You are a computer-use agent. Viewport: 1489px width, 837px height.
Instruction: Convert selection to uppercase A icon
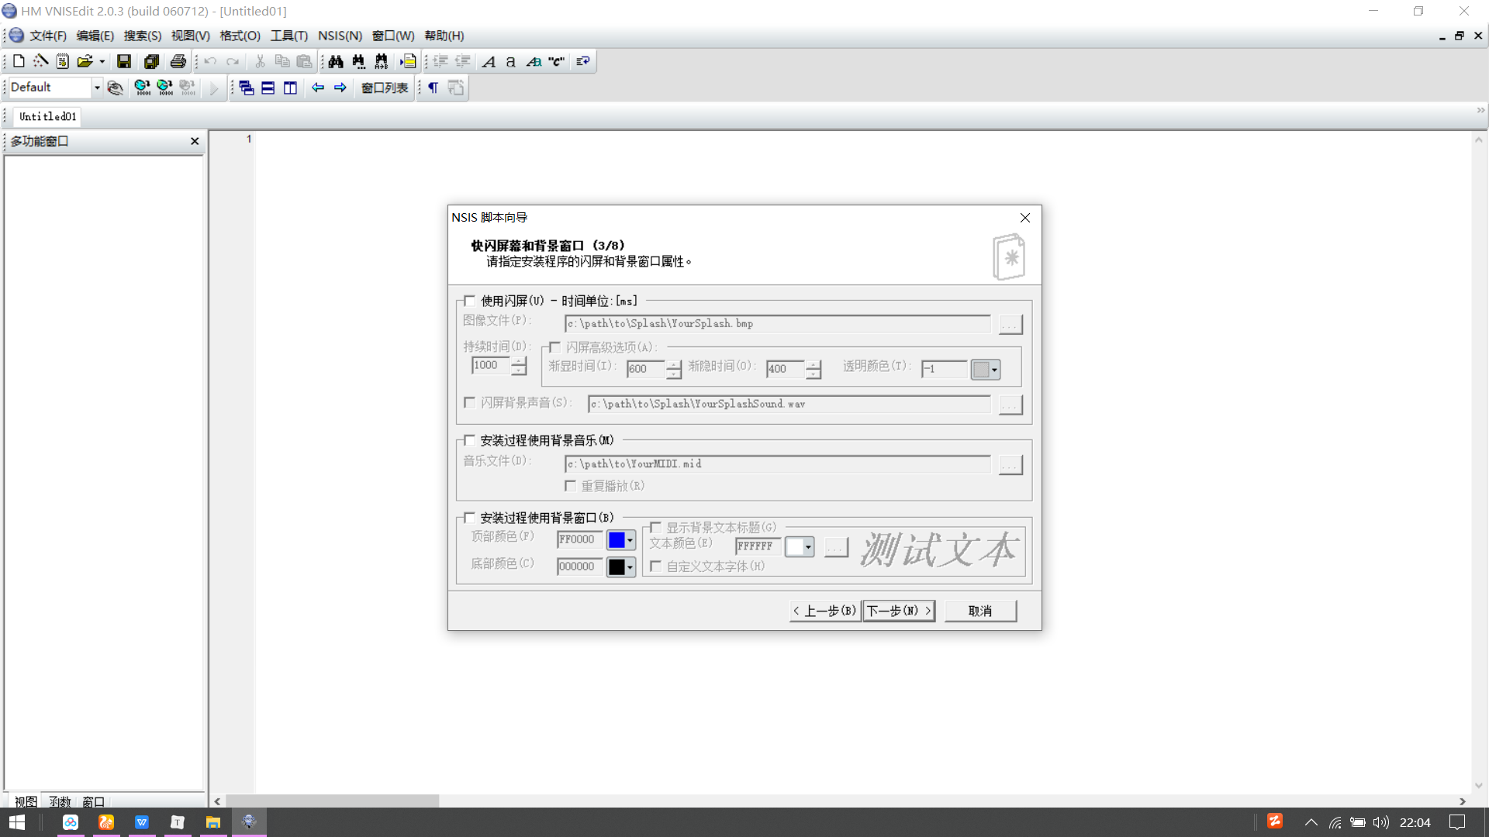pyautogui.click(x=489, y=61)
